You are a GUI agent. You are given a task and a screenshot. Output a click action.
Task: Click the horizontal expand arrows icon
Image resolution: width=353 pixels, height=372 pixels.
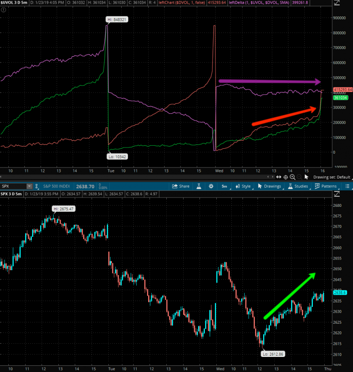[x=279, y=177]
